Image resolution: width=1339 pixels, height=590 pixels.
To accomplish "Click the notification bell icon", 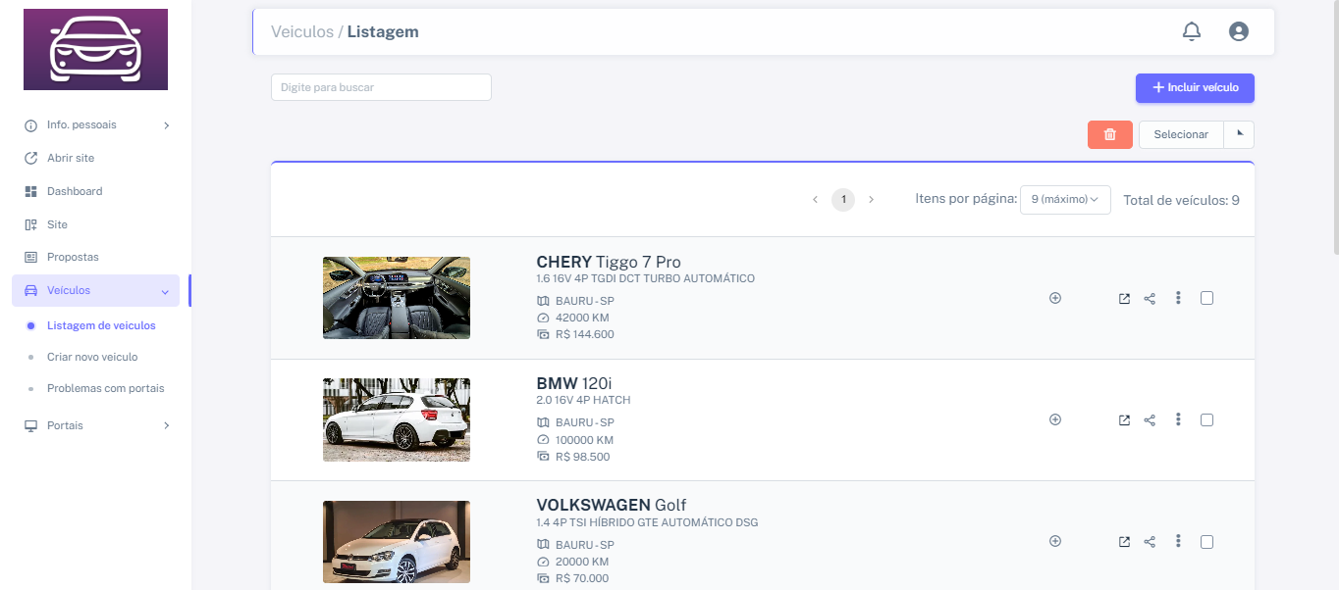I will [1191, 30].
